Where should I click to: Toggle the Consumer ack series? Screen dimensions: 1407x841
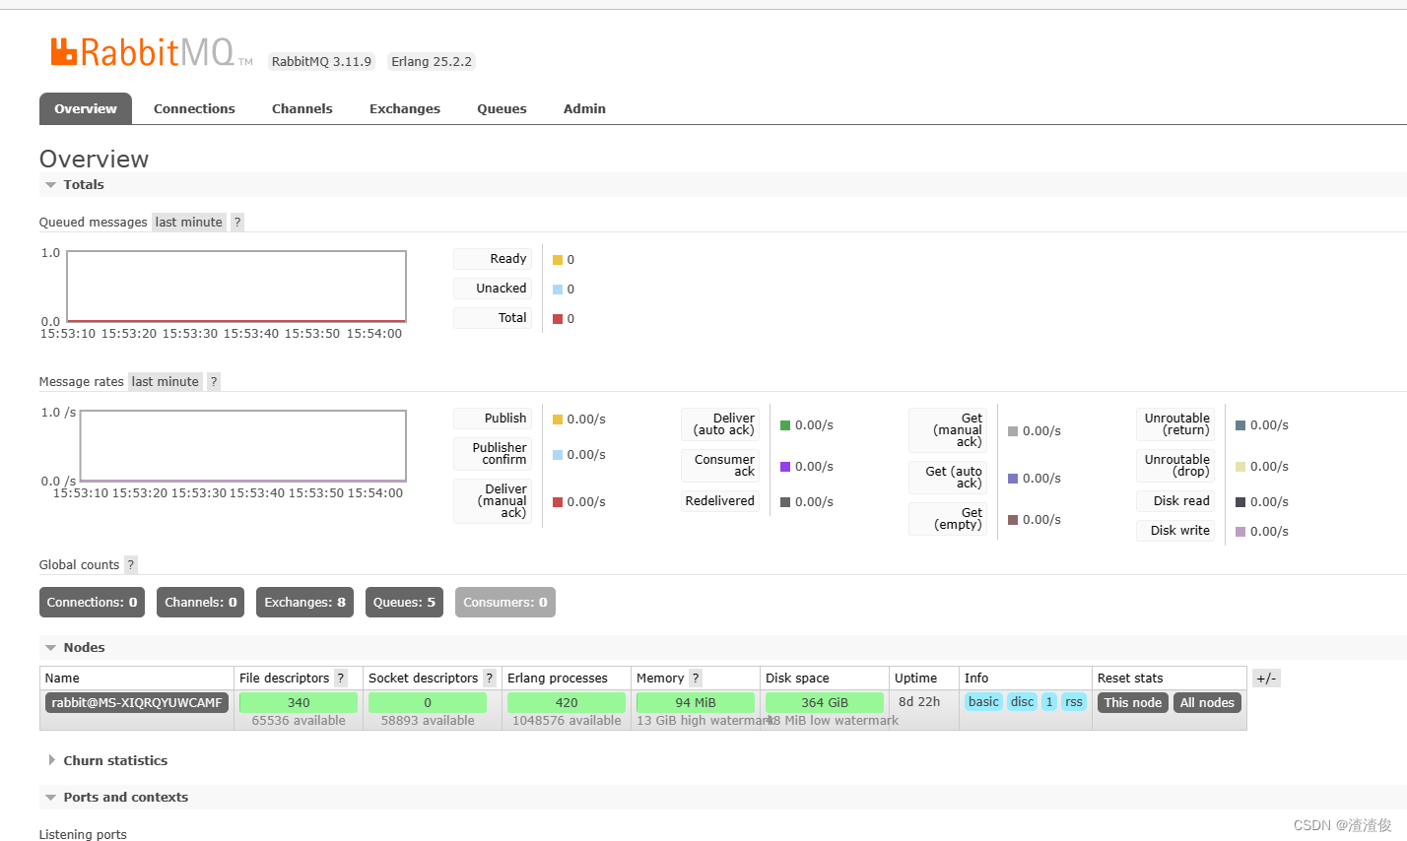[x=720, y=466]
